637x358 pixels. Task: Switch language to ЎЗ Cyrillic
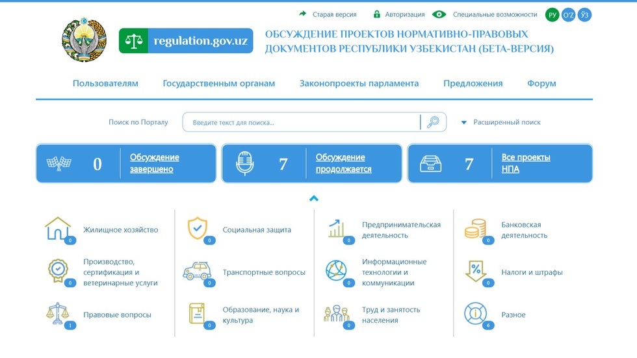pyautogui.click(x=584, y=14)
